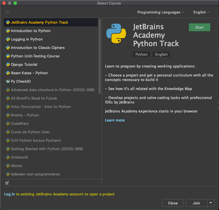
Task: Select Beam Katas - Python course
Action: point(51,73)
